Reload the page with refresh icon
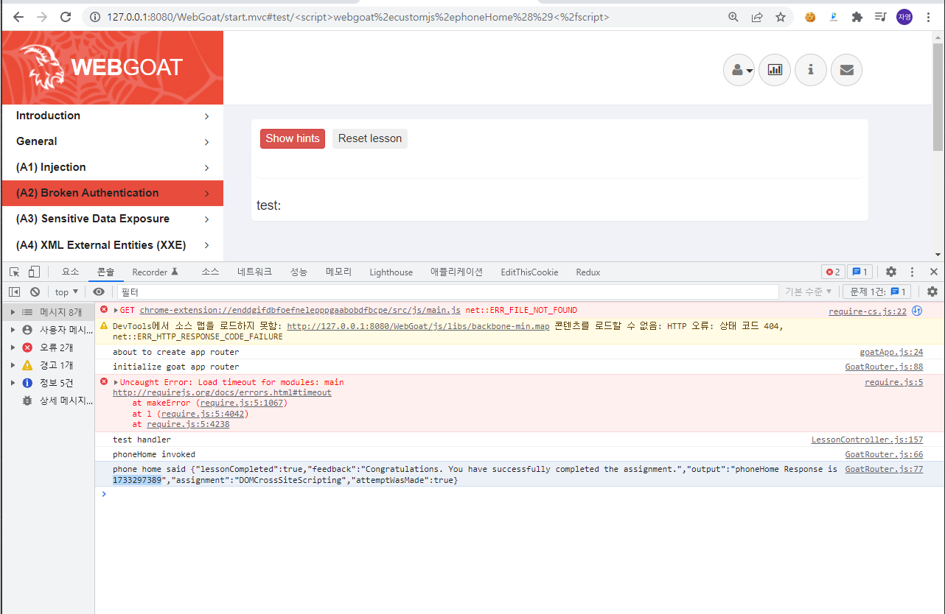The width and height of the screenshot is (945, 614). (66, 17)
